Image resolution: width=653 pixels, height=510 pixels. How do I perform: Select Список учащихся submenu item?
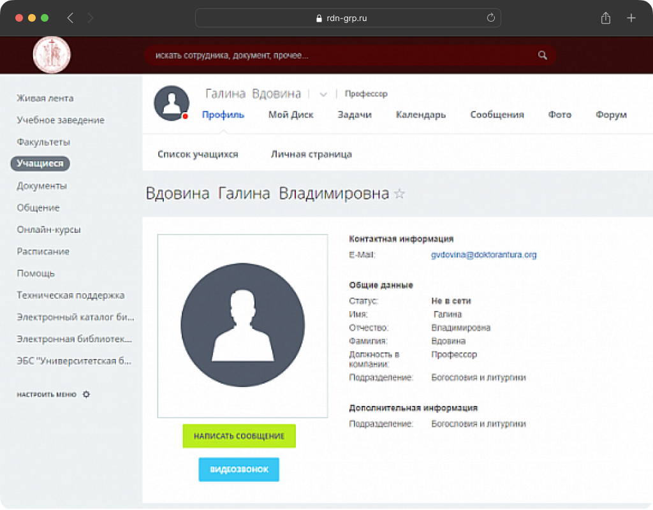198,154
